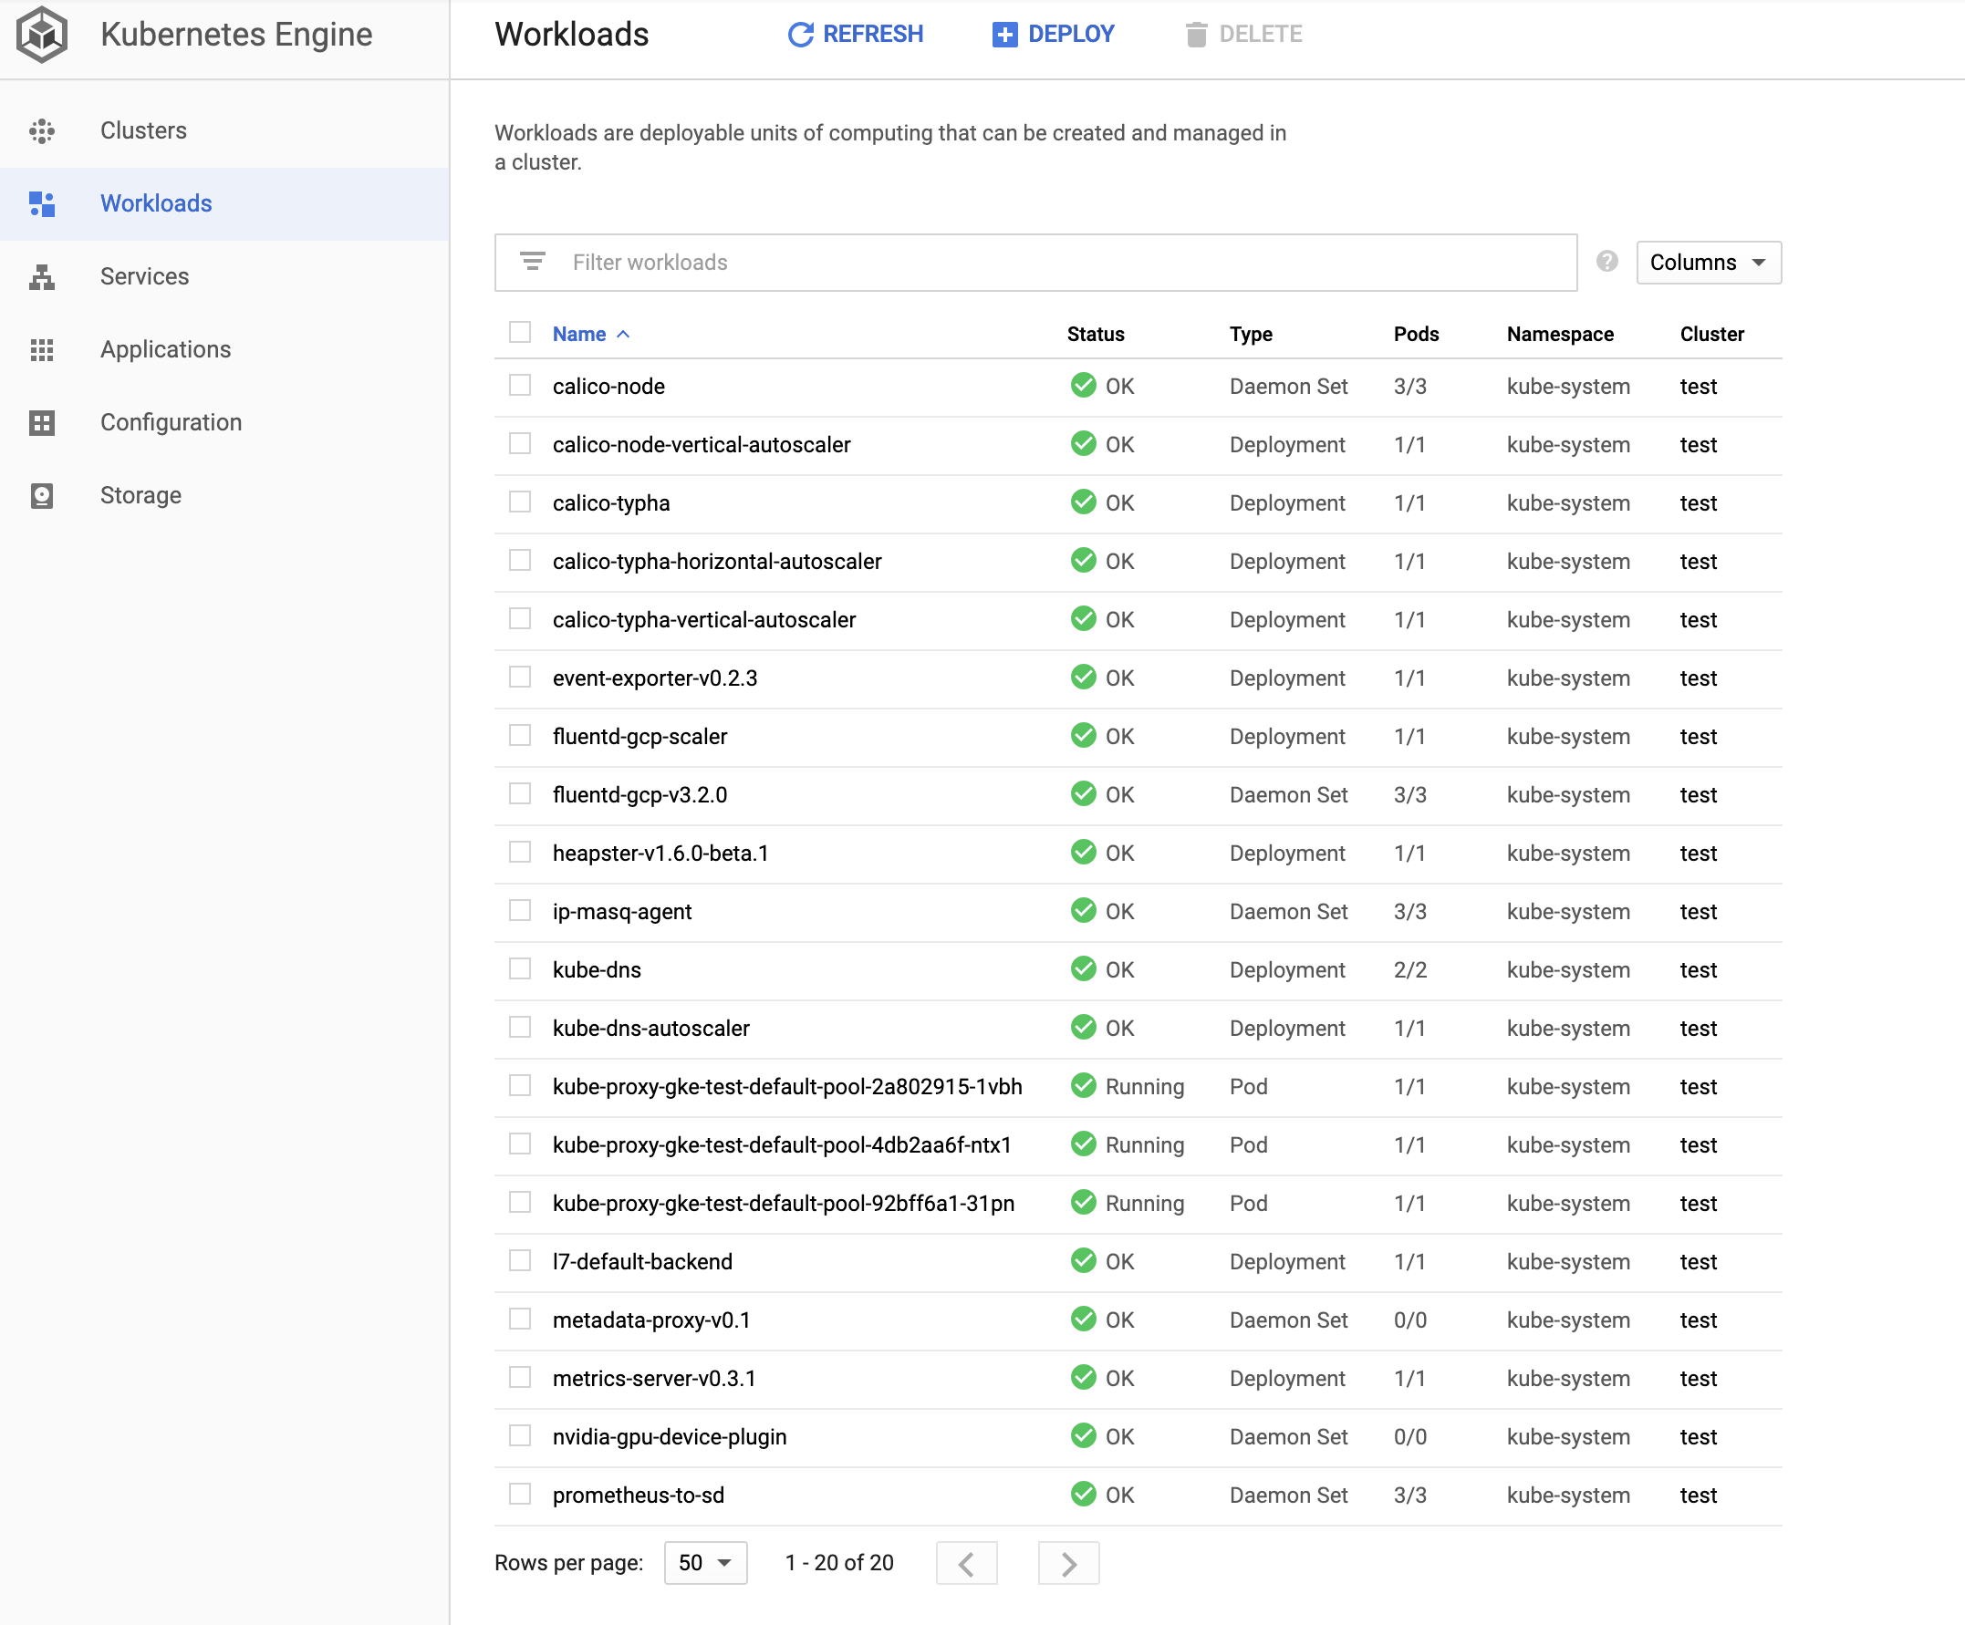Viewport: 1965px width, 1625px height.
Task: Click the 2/2 pods value for kube-dns
Action: [1410, 970]
